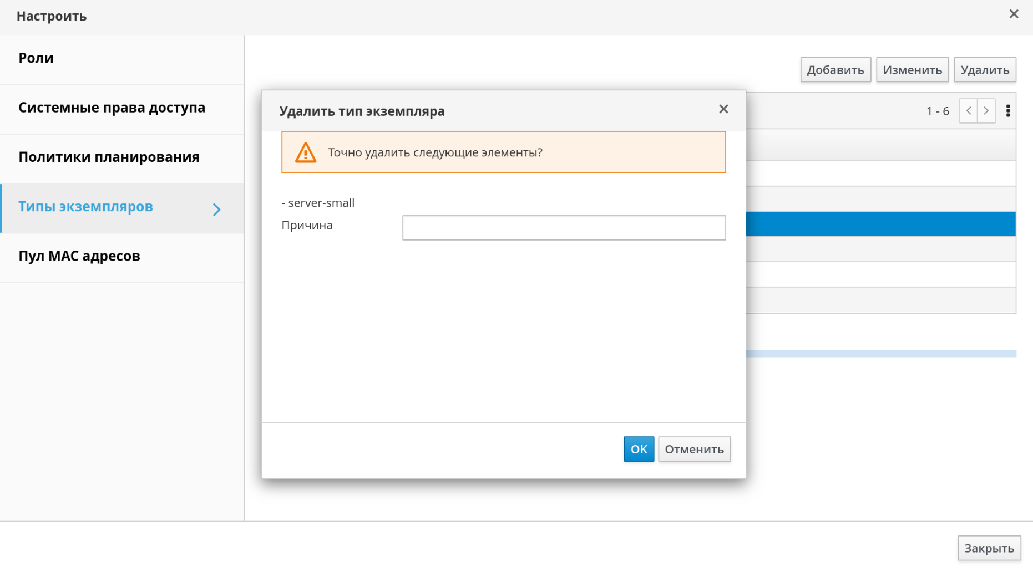Screen dimensions: 1033x572
Task: Confirm deletion with OK button
Action: tap(638, 449)
